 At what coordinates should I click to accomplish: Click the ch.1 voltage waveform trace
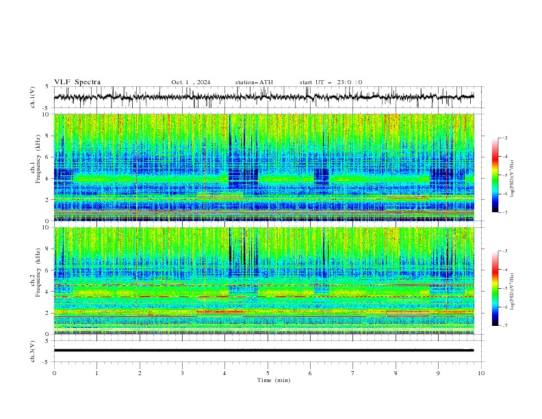point(263,97)
